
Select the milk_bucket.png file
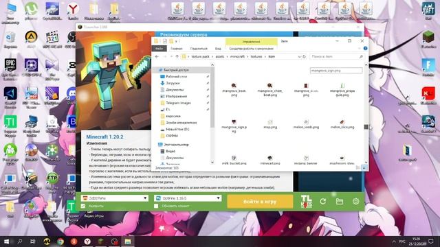point(234,160)
